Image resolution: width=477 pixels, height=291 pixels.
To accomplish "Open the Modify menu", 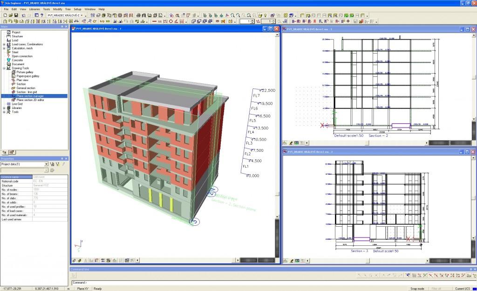I will click(57, 9).
